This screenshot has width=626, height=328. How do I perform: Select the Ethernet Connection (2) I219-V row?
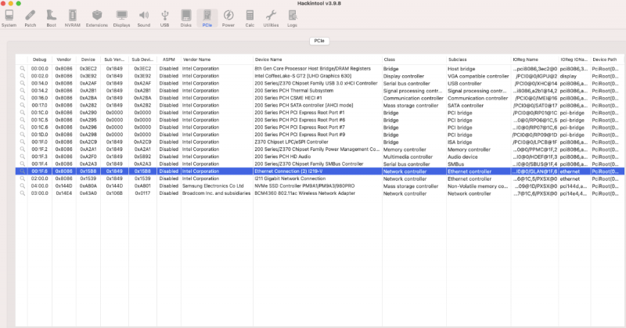click(x=320, y=171)
